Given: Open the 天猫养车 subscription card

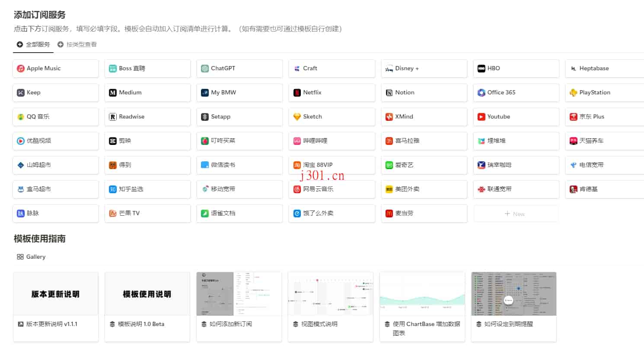Looking at the screenshot, I should click(605, 141).
